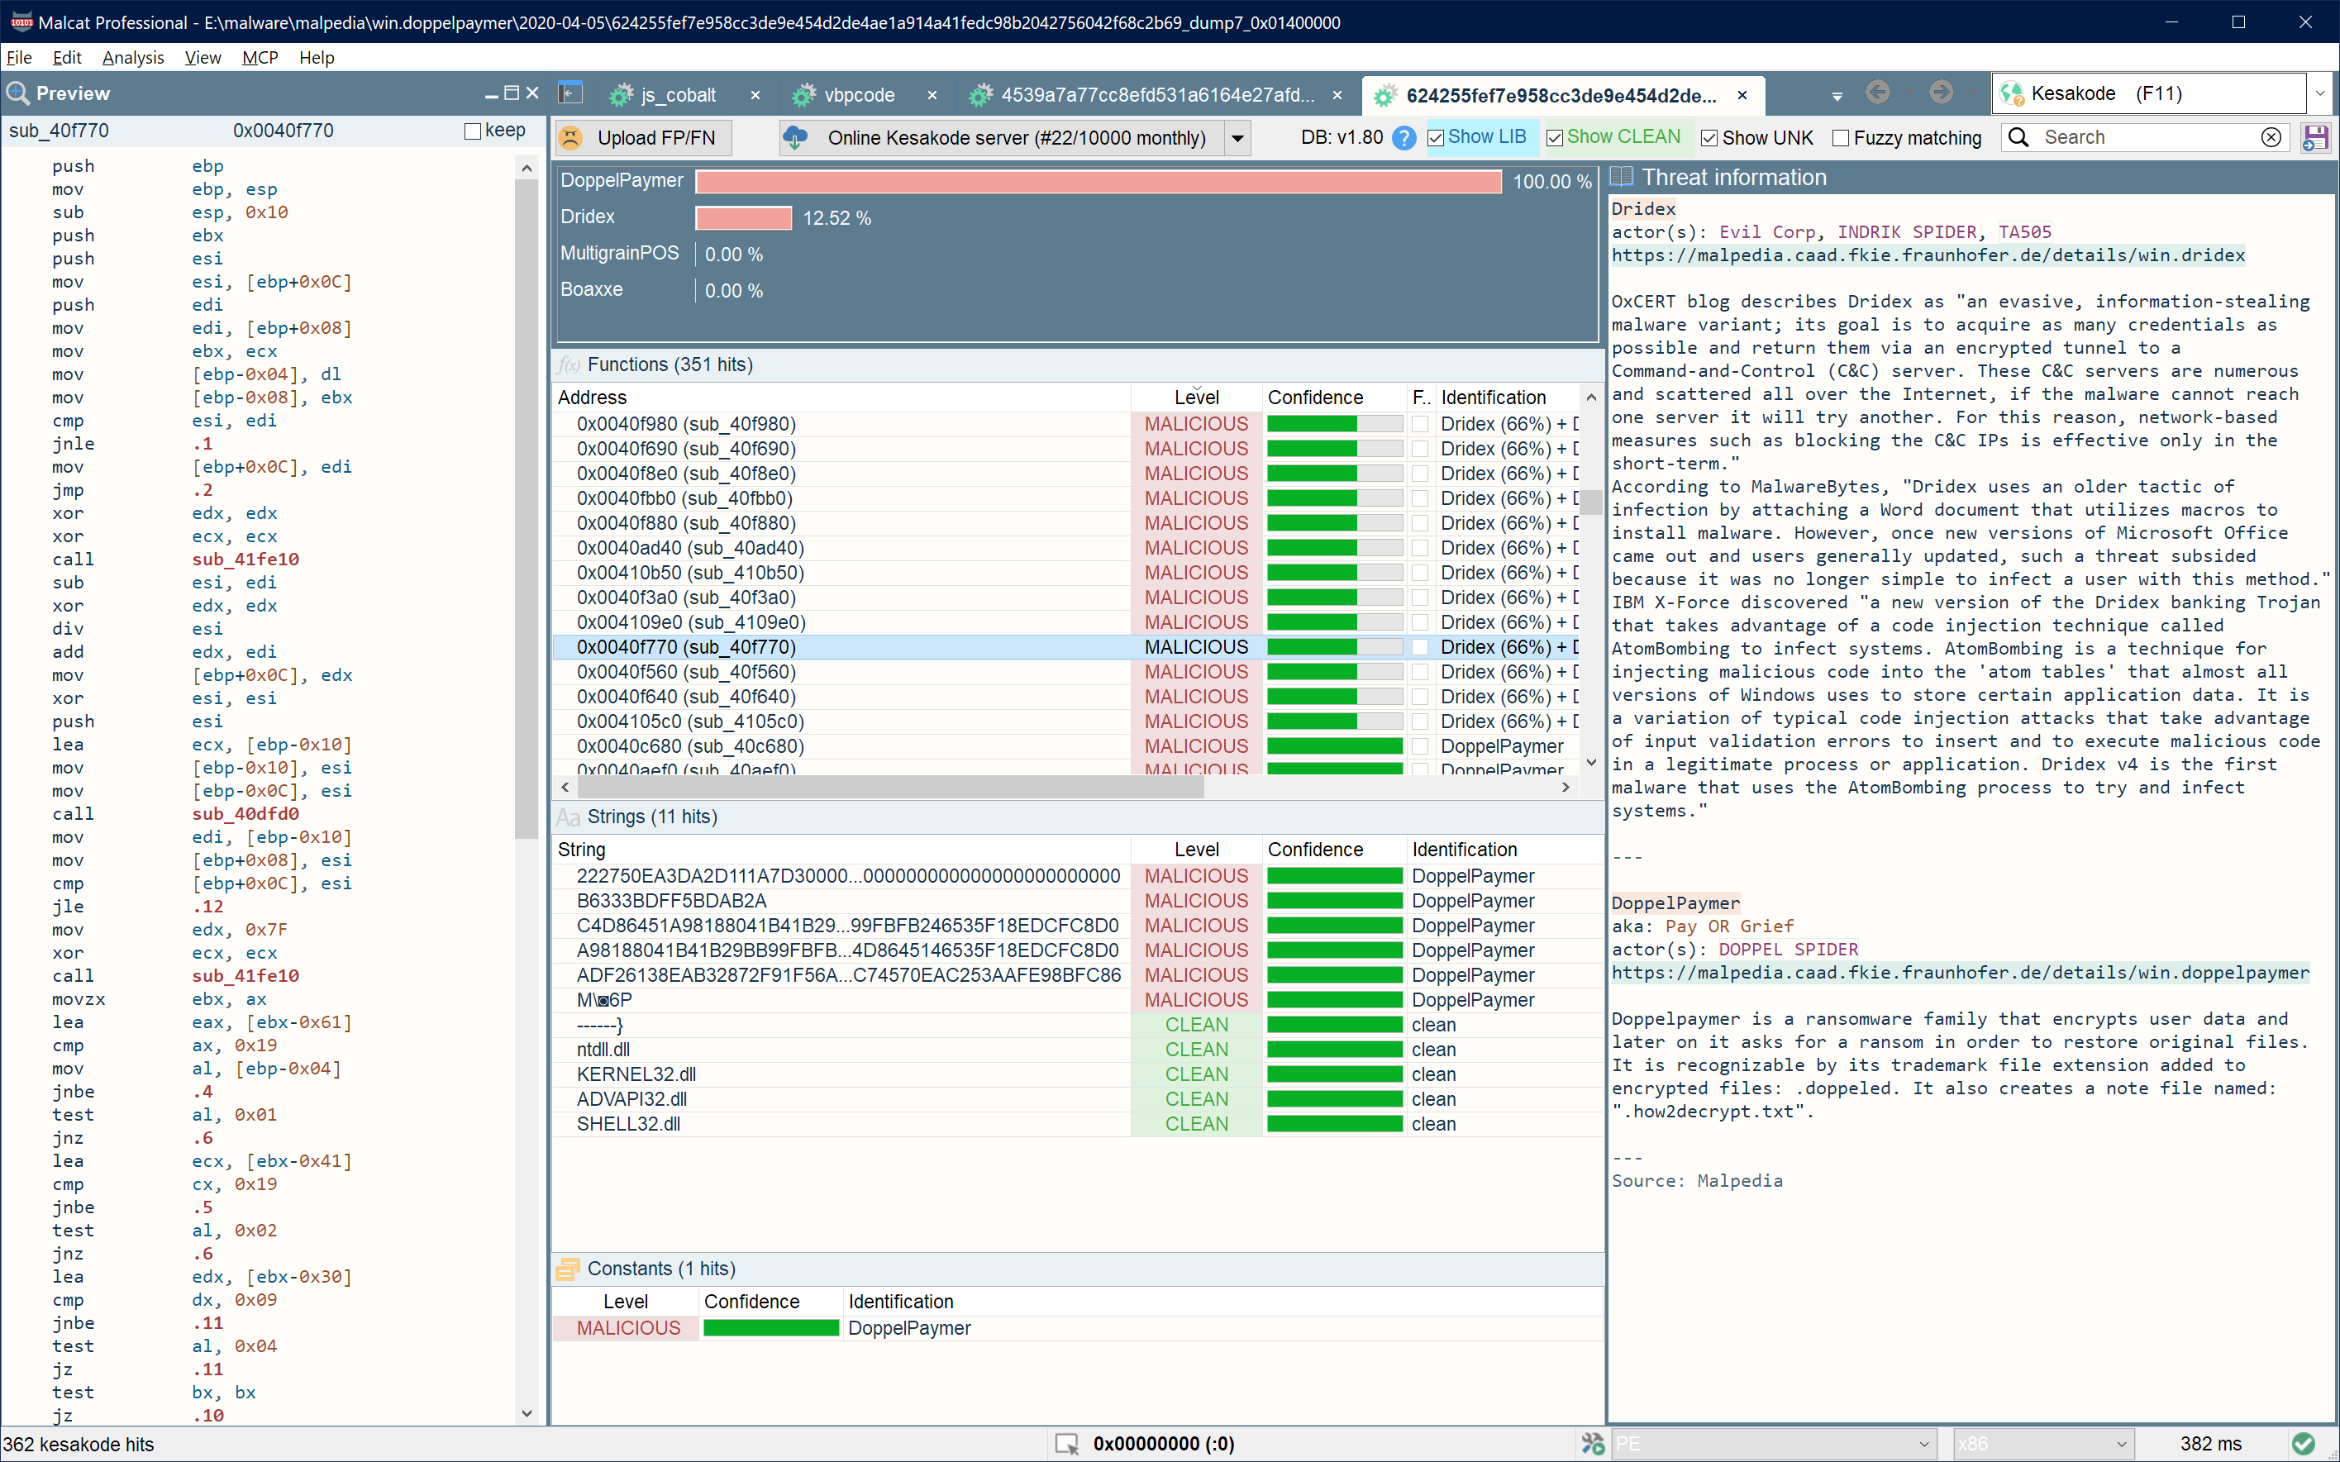Click the green checkmark status icon

point(2304,1444)
